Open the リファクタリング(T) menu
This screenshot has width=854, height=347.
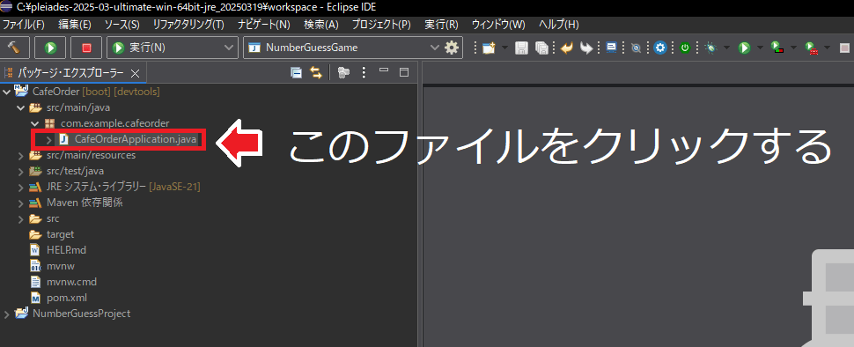coord(188,25)
